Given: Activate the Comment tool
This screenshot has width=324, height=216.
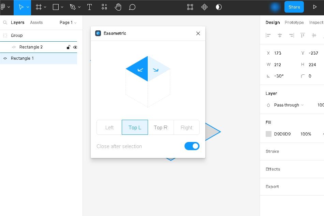Looking at the screenshot, I should tap(132, 7).
